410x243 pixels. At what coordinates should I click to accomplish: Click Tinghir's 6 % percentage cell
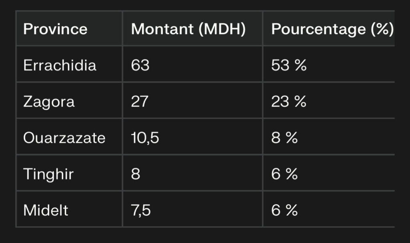click(x=284, y=174)
